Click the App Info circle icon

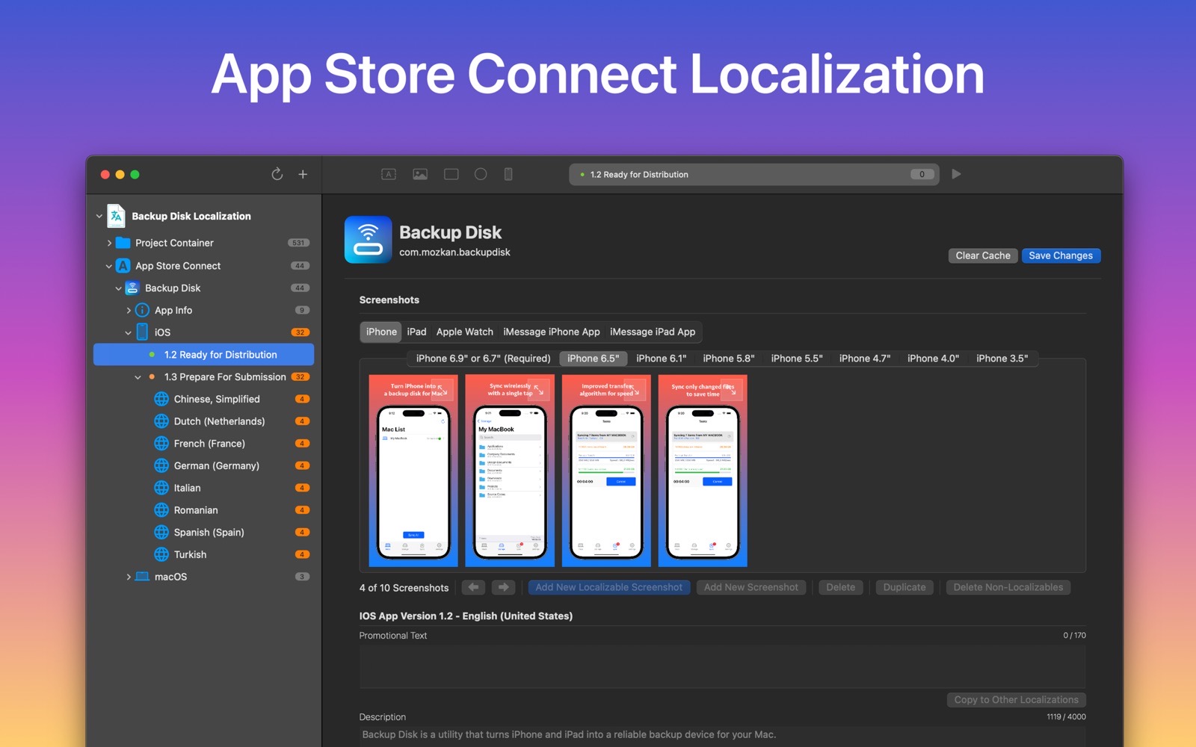pyautogui.click(x=142, y=310)
